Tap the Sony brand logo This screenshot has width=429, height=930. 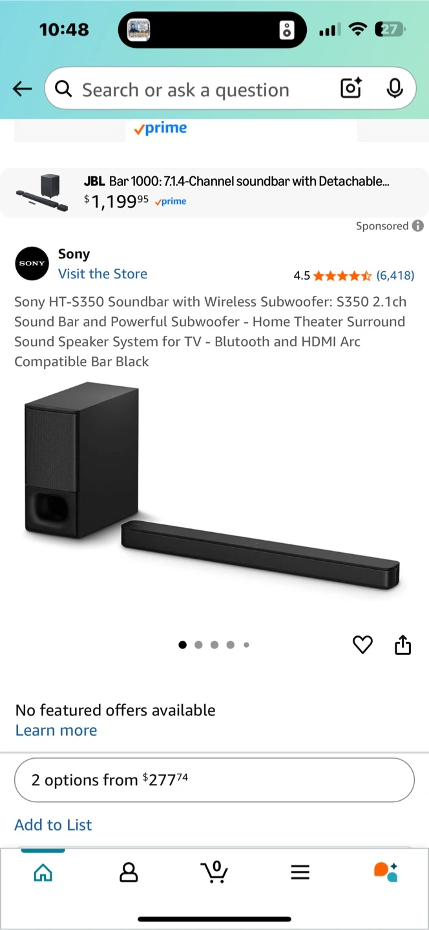pos(32,263)
